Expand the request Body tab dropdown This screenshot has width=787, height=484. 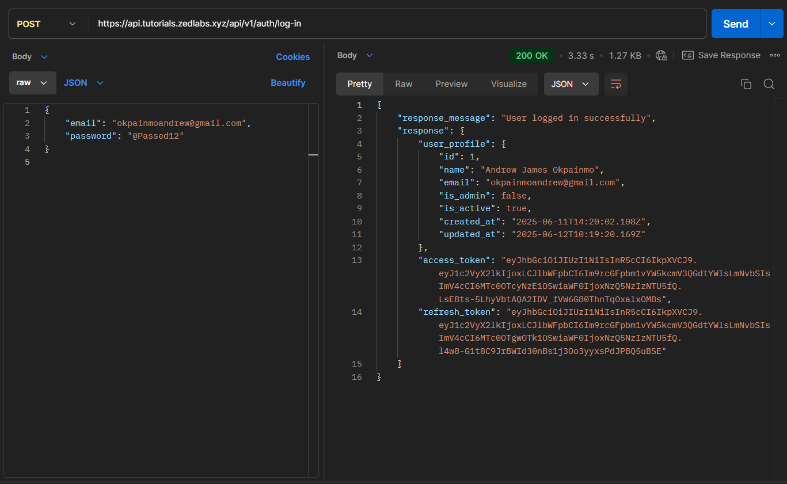pos(30,56)
